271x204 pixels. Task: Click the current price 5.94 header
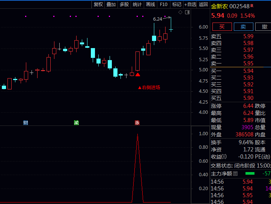click(218, 15)
